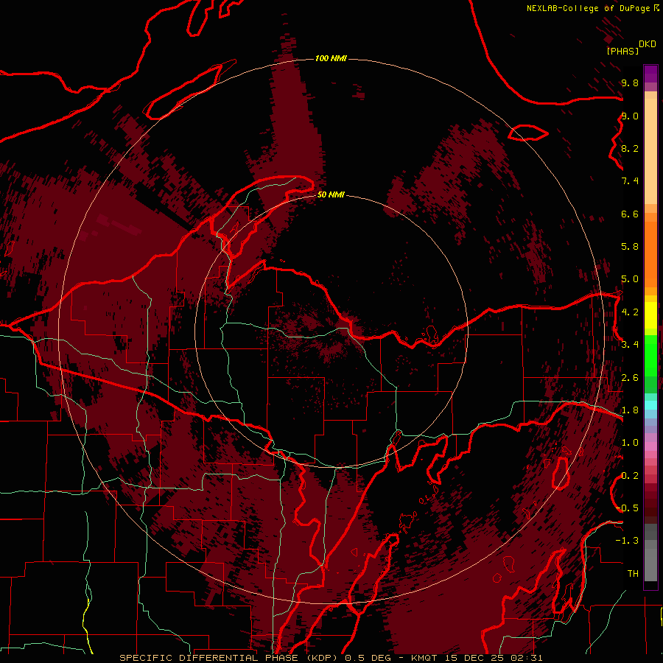
Task: Click the 0.5 DEG elevation text in caption
Action: 367,658
